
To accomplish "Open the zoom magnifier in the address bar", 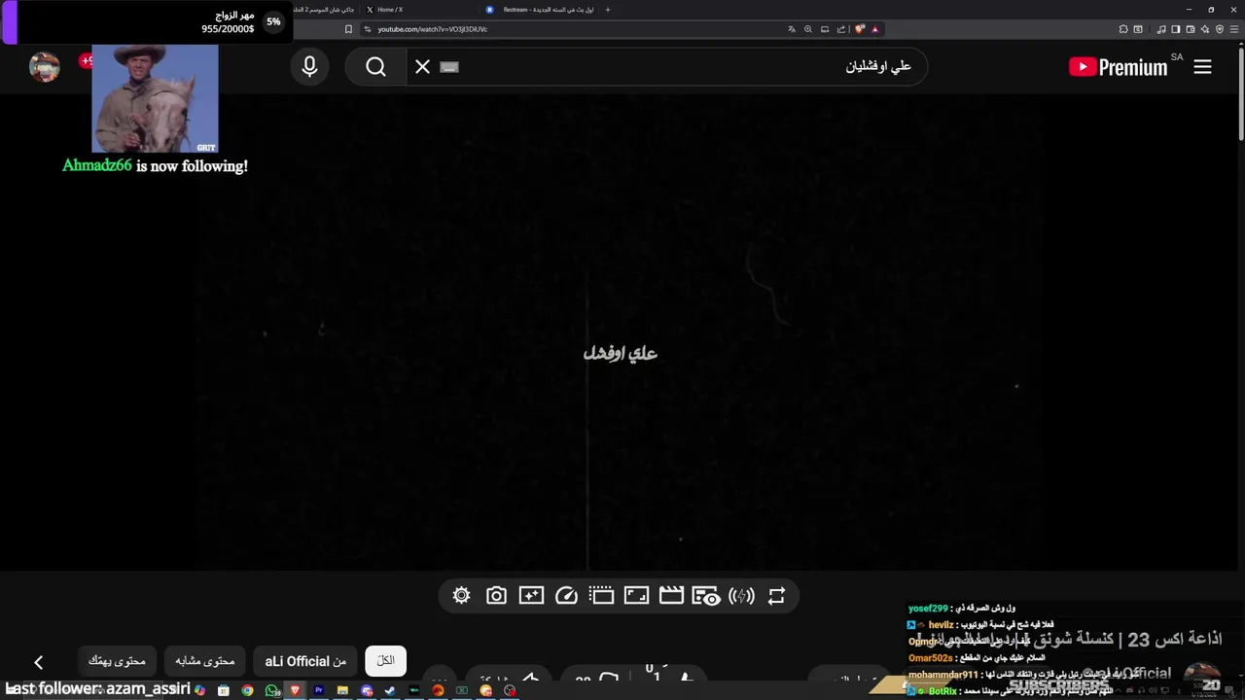I will point(807,29).
